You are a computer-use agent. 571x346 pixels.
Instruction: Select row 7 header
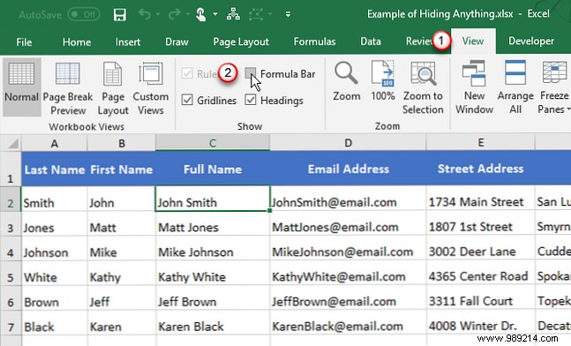click(x=11, y=323)
